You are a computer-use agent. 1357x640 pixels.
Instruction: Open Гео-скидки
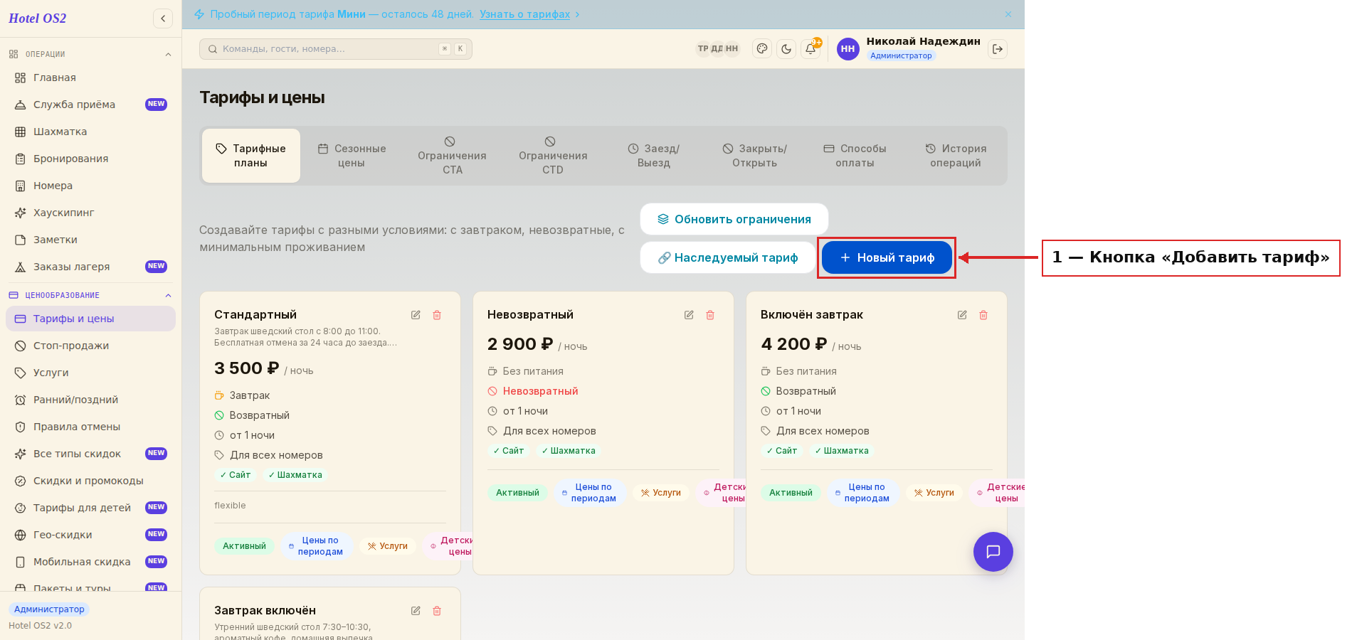(x=90, y=535)
